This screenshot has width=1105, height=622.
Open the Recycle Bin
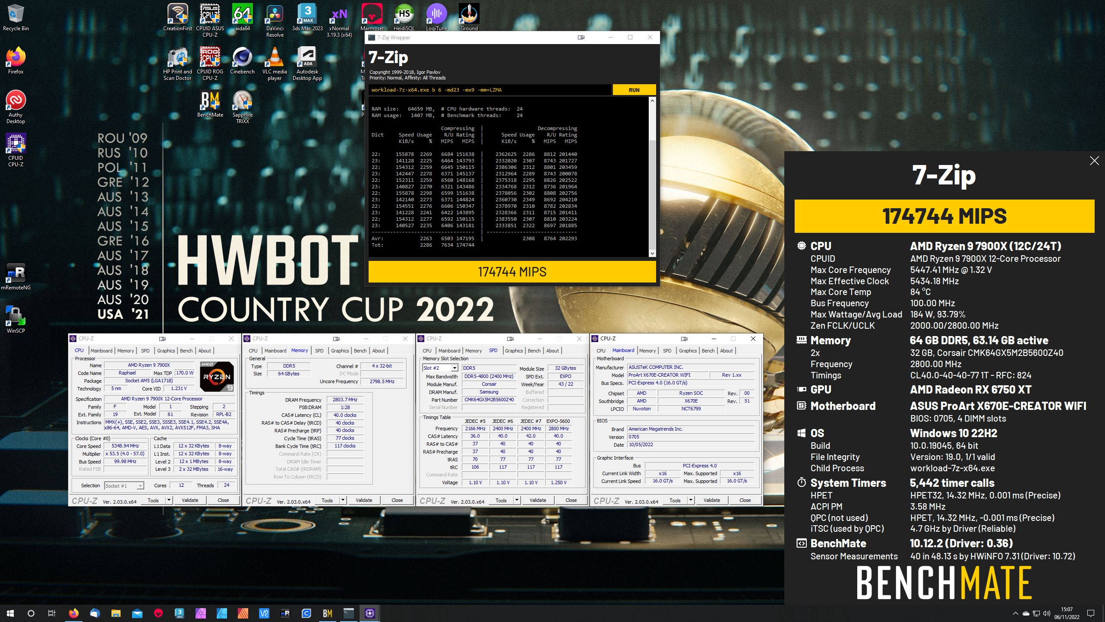(16, 18)
